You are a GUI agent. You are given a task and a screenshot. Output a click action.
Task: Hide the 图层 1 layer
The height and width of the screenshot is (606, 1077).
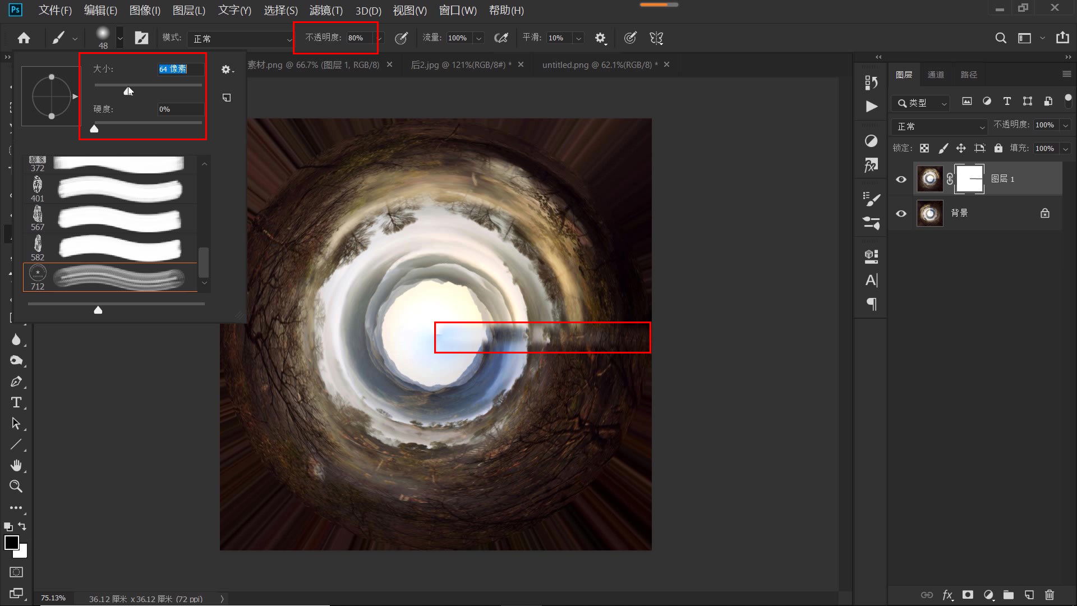point(901,178)
